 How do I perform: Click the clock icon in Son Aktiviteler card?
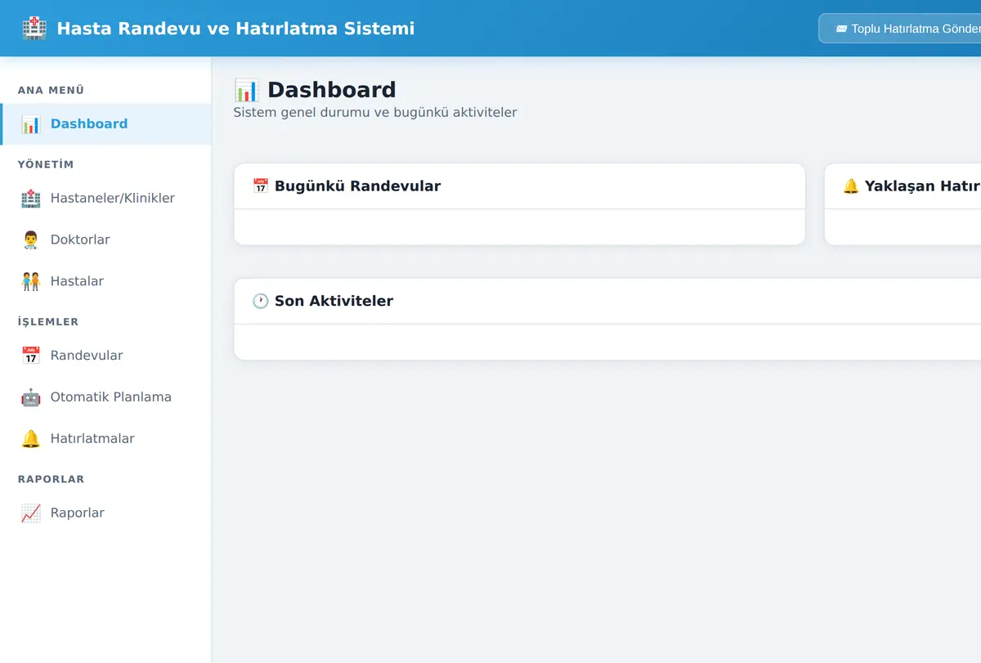click(261, 302)
